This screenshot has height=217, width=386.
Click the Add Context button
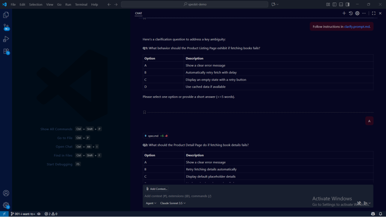tap(157, 189)
